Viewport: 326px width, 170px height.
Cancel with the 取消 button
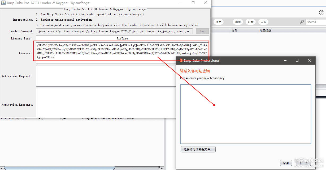point(286,163)
